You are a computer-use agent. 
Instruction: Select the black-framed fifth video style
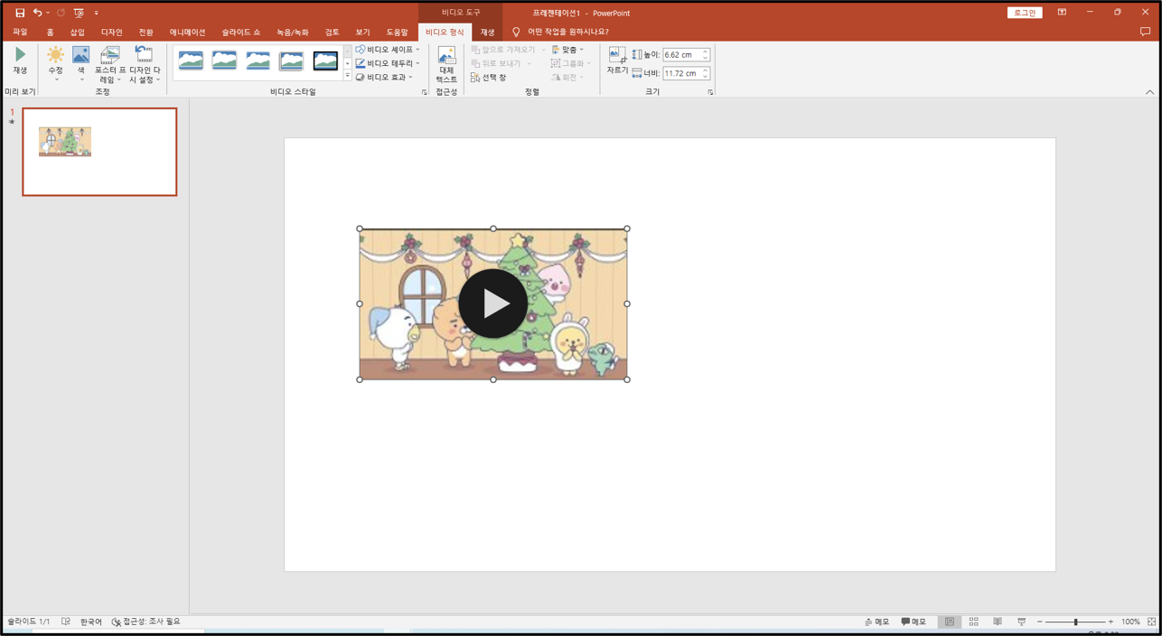[x=325, y=61]
